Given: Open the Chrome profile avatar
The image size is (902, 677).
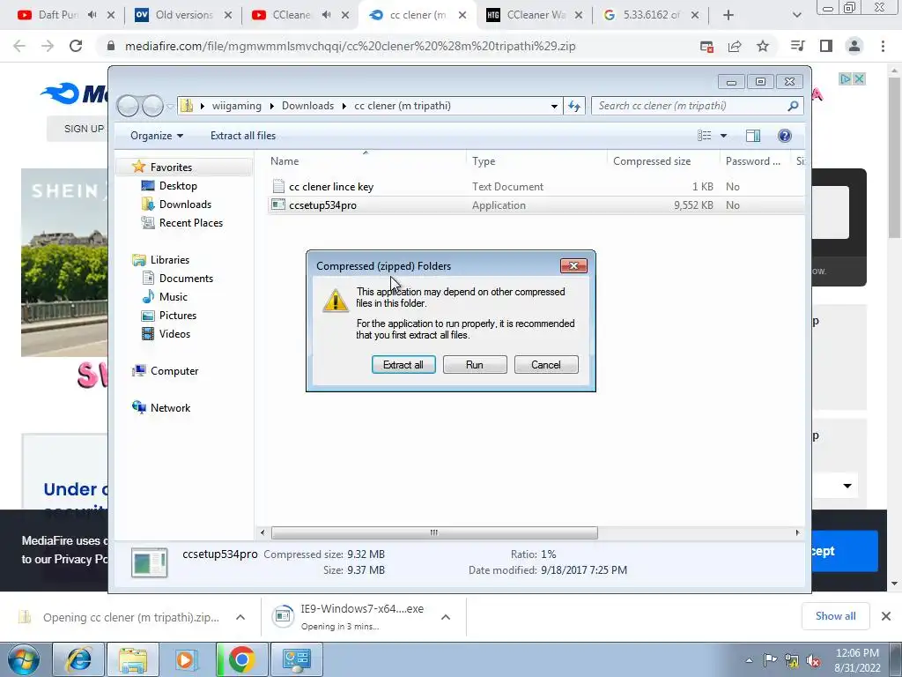Looking at the screenshot, I should pyautogui.click(x=854, y=46).
